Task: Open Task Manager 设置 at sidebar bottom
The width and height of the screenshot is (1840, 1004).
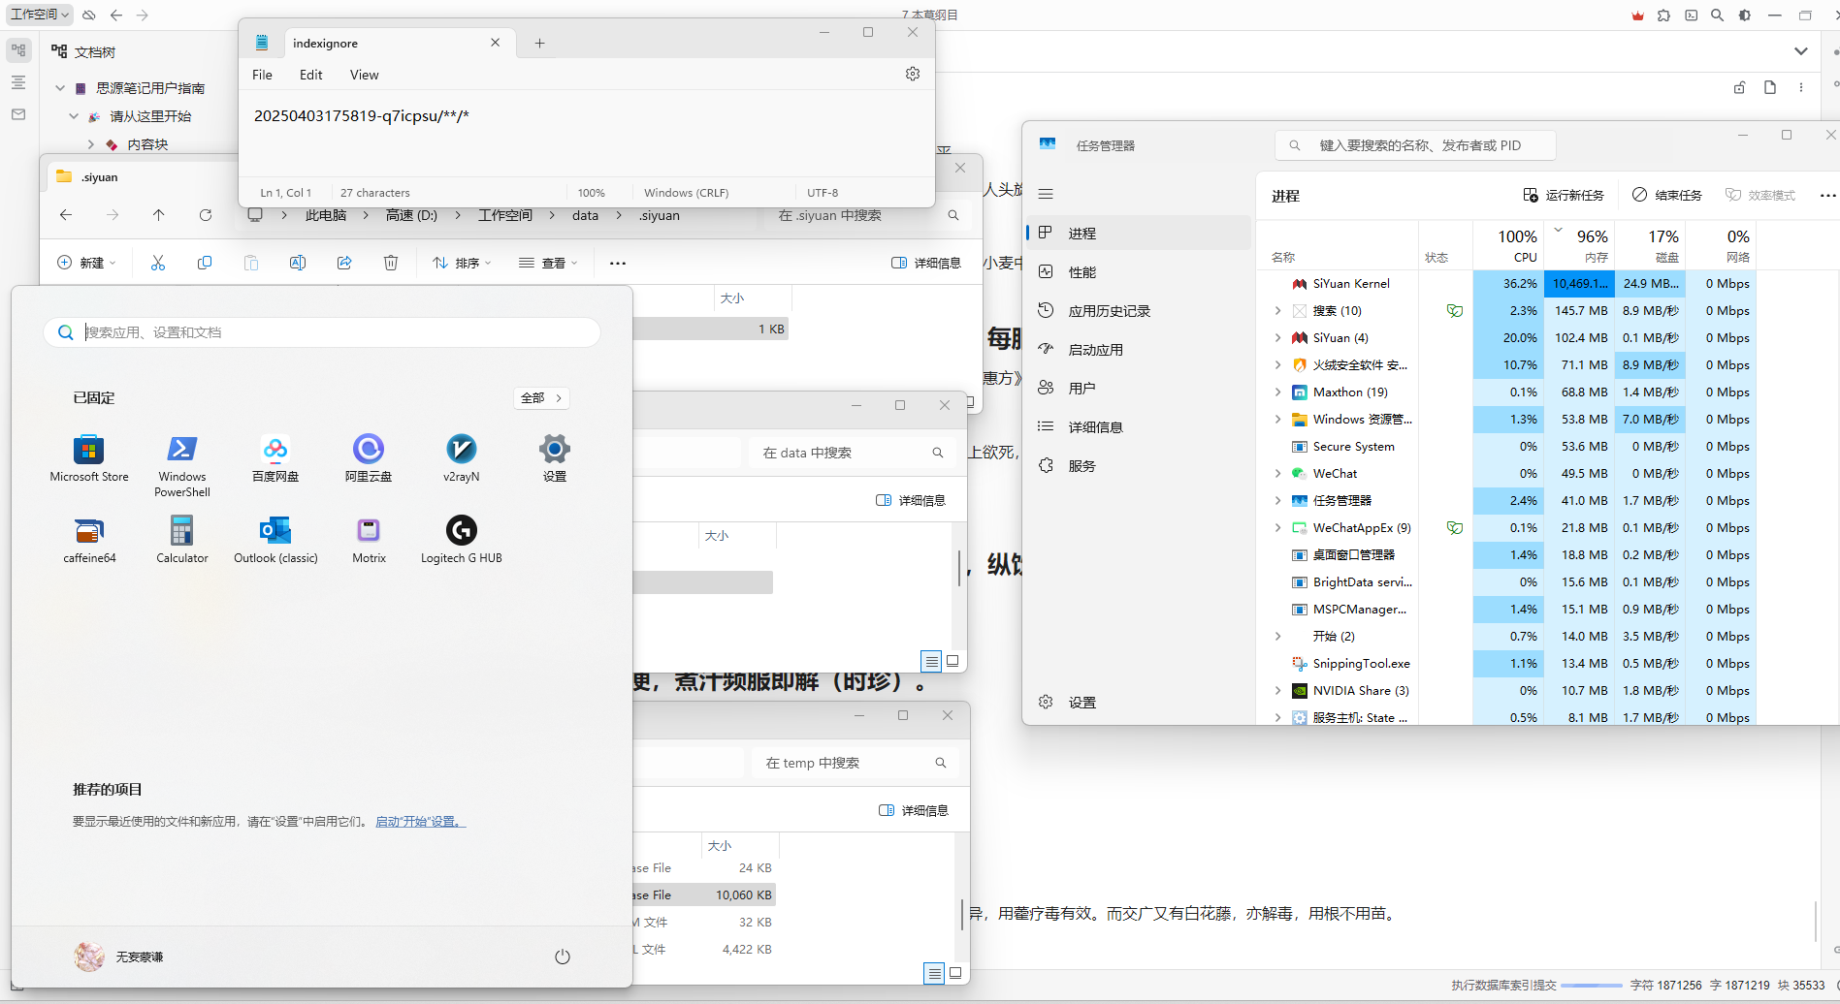Action: 1139,703
